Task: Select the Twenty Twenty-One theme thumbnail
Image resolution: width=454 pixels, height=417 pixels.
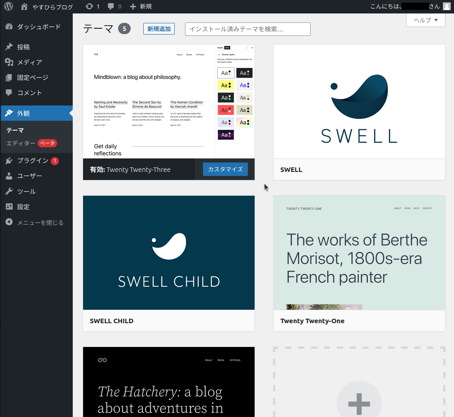Action: [359, 253]
